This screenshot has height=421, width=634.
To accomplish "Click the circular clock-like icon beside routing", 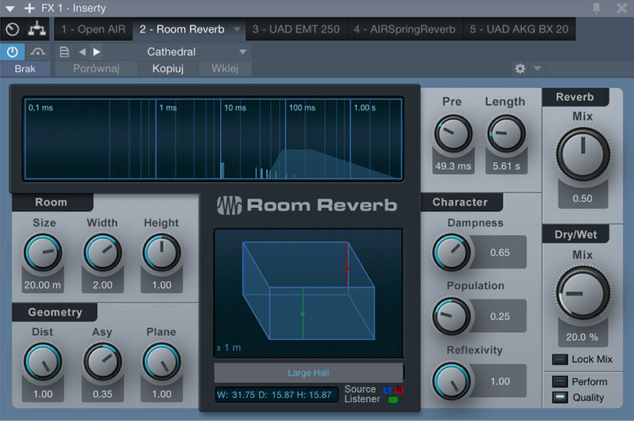I will click(13, 29).
